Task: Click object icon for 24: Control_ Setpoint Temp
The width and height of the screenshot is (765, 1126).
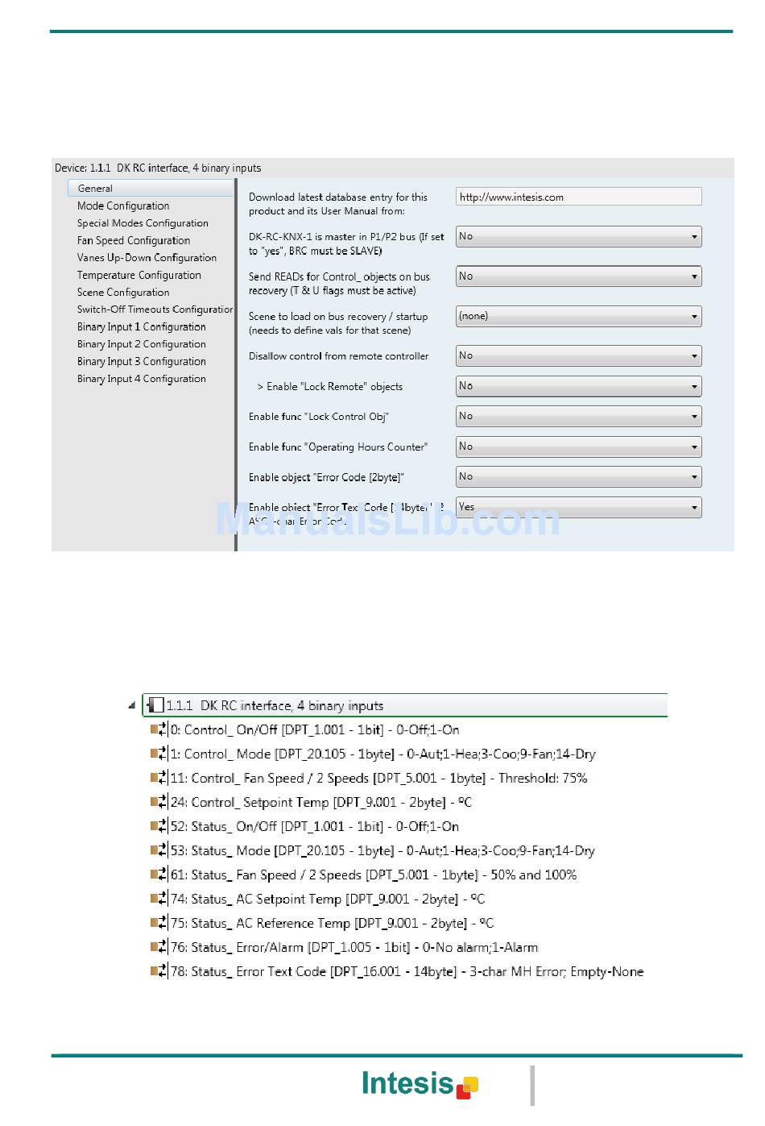Action: pyautogui.click(x=159, y=803)
